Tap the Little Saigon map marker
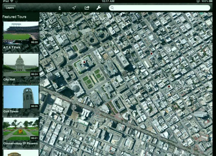The width and height of the screenshot is (216, 156). 152,54
